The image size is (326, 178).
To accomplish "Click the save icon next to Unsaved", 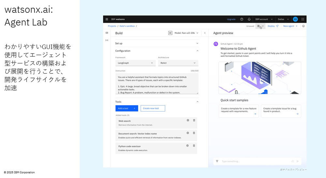I will point(259,26).
